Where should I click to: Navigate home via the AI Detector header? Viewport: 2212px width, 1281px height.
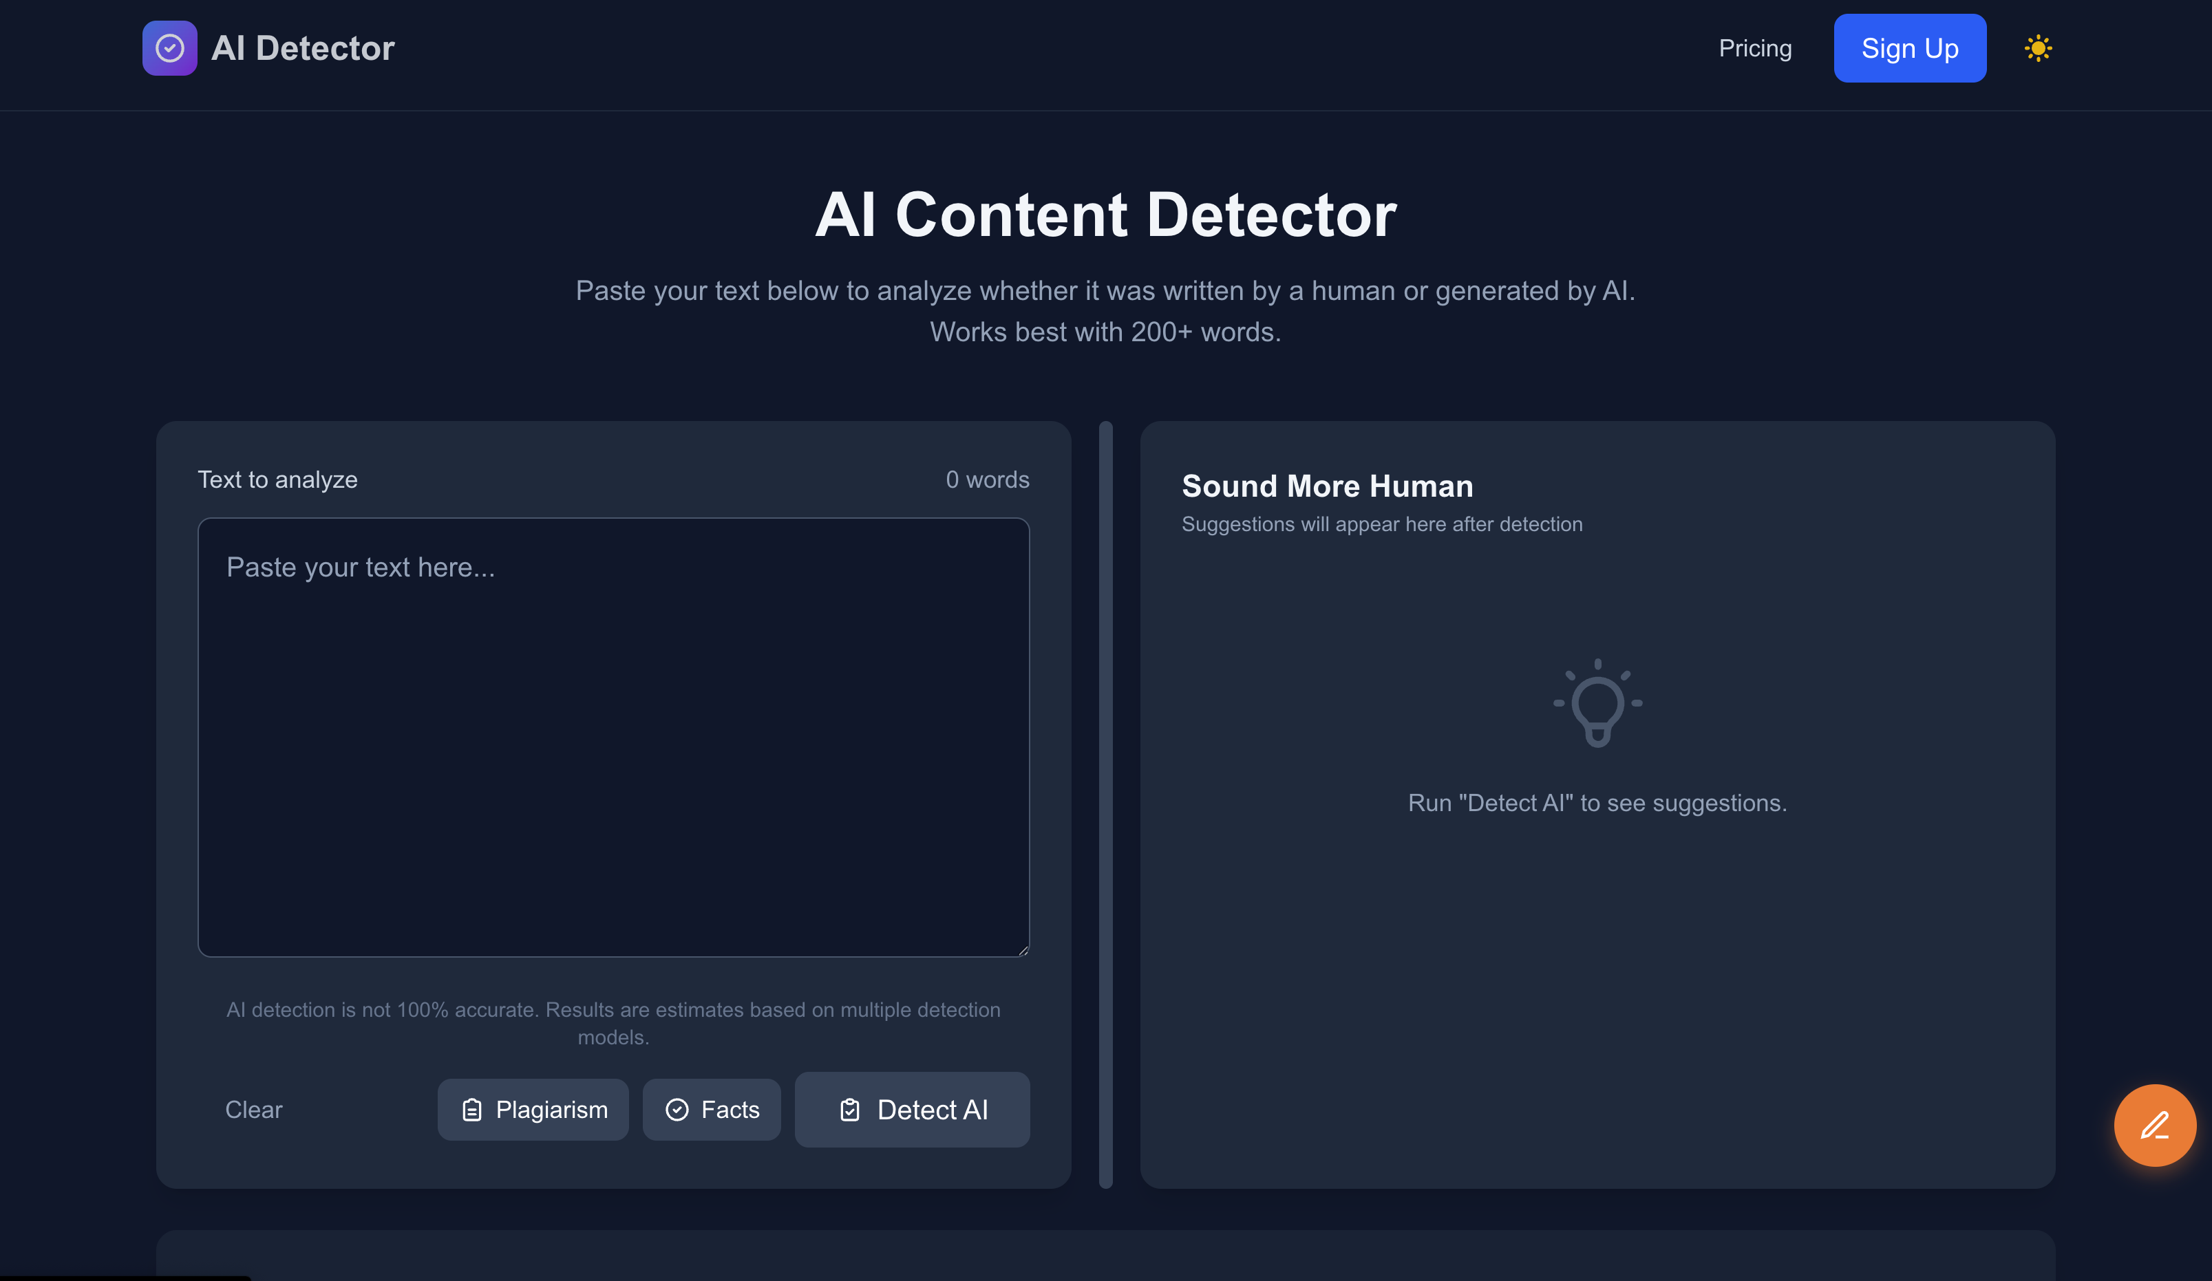point(304,48)
